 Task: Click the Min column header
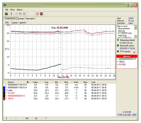56,82
